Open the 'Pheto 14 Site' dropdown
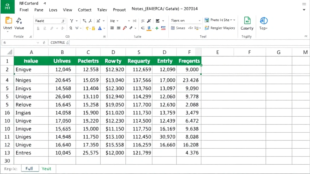The height and width of the screenshot is (174, 310). [x=219, y=20]
